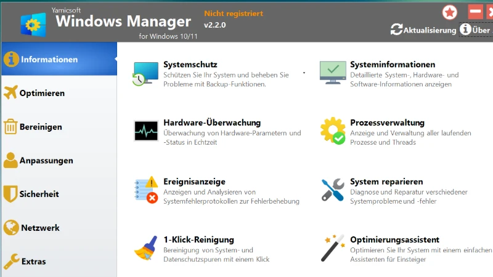Click the Systeminformationen monitor checkmark icon
Image resolution: width=493 pixels, height=277 pixels.
pyautogui.click(x=333, y=73)
